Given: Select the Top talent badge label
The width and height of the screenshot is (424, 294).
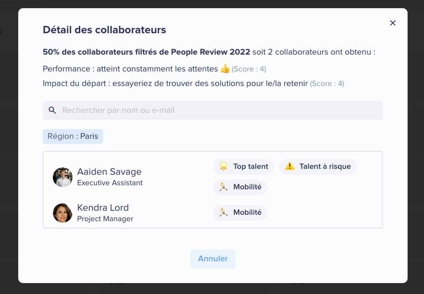Looking at the screenshot, I should tap(251, 166).
